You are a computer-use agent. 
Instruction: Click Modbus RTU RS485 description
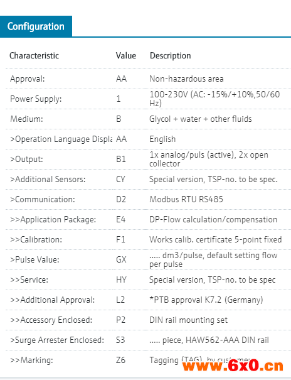click(186, 200)
